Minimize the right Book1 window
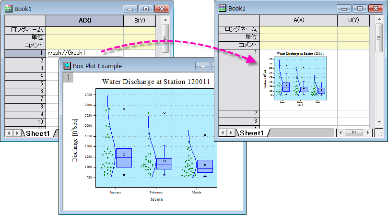The width and height of the screenshot is (388, 215). [344, 9]
